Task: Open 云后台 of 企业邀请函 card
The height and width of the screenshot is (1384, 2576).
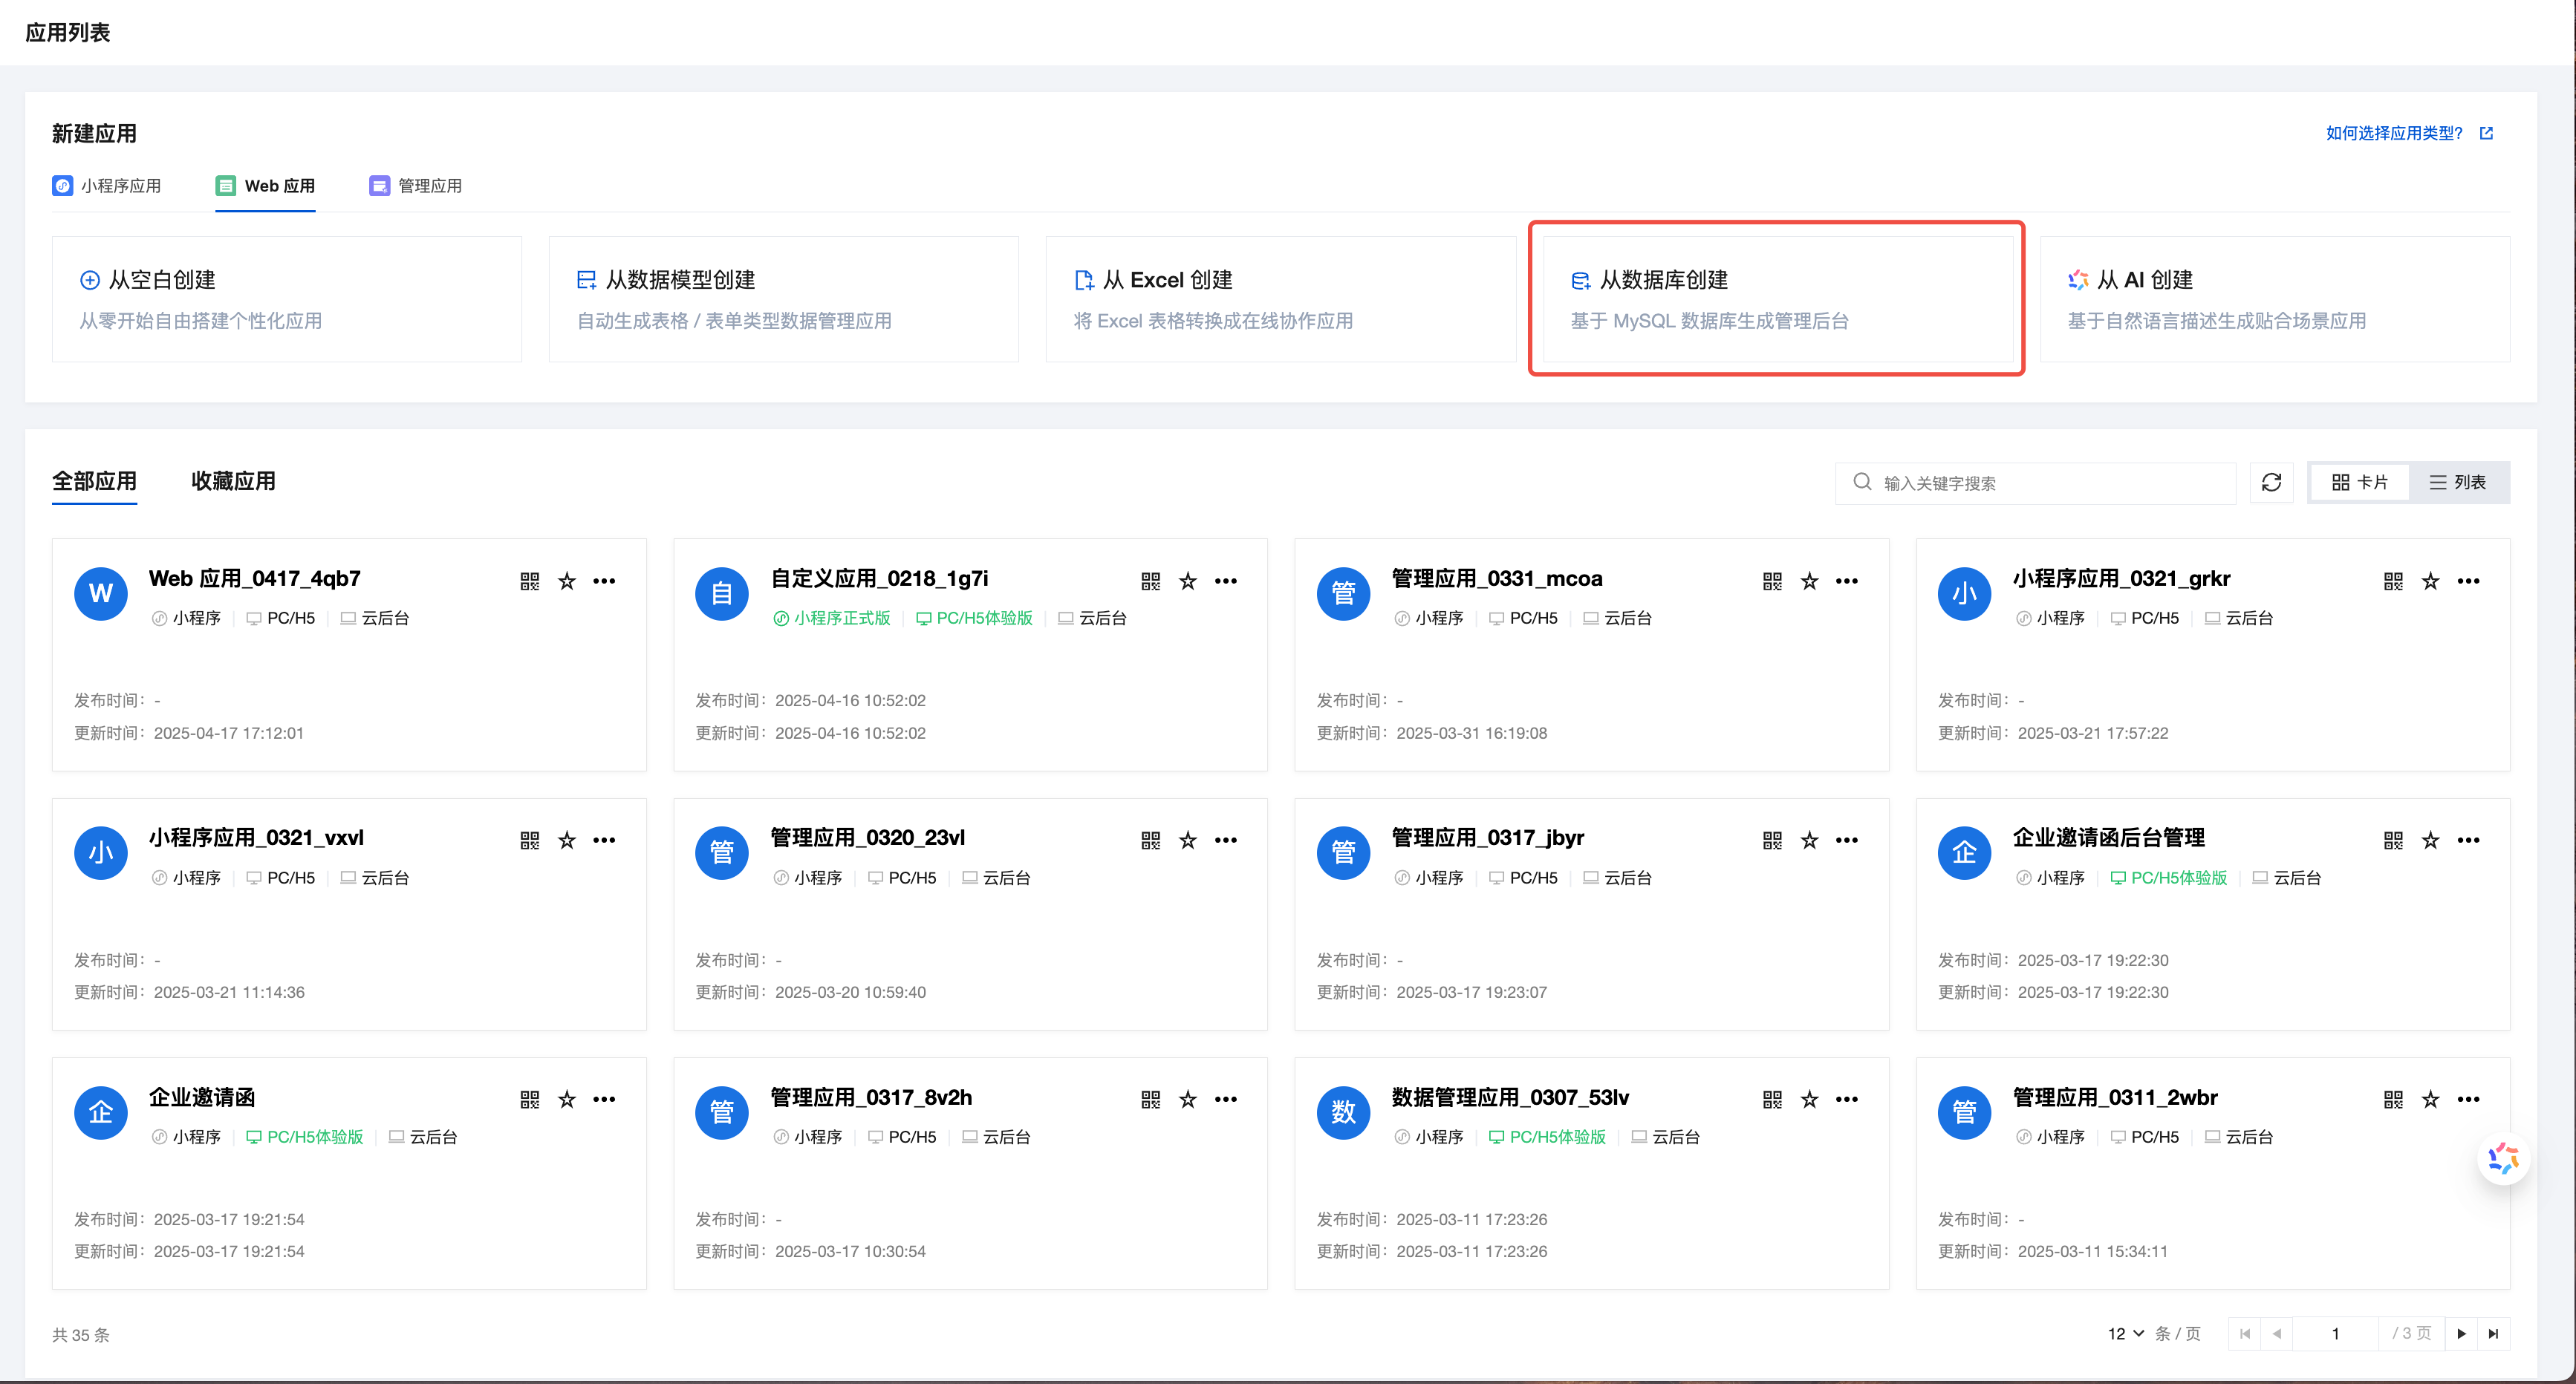Action: point(423,1137)
